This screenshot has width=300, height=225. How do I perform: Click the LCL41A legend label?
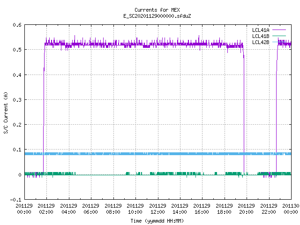(261, 30)
